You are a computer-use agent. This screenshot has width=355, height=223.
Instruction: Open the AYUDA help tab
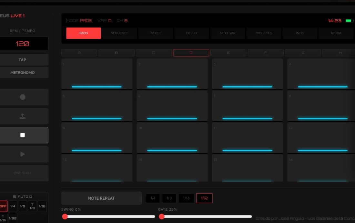click(336, 33)
